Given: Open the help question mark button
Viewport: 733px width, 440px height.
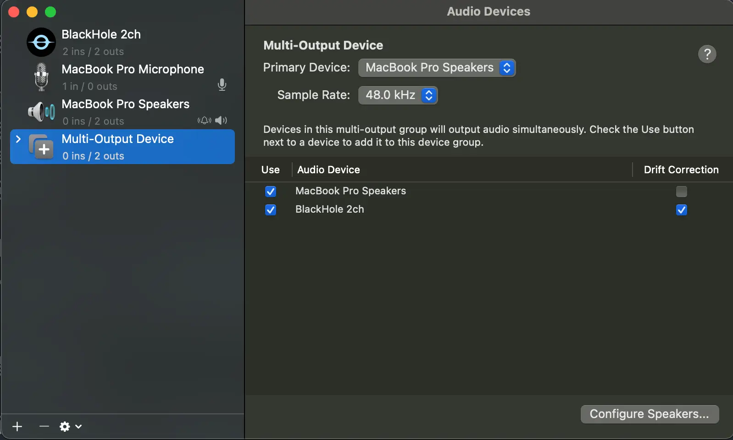Looking at the screenshot, I should pyautogui.click(x=707, y=54).
